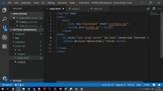Click the code minimap preview
The image size is (163, 91).
pyautogui.click(x=155, y=14)
